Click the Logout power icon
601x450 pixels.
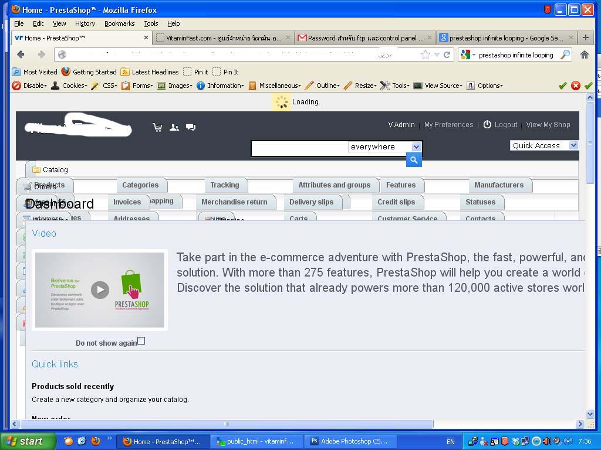coord(487,124)
